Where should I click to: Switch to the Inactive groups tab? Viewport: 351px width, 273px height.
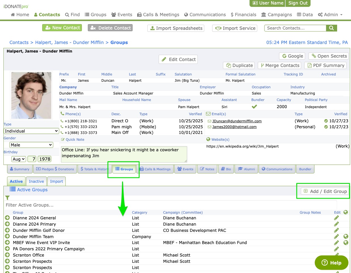[36, 181]
